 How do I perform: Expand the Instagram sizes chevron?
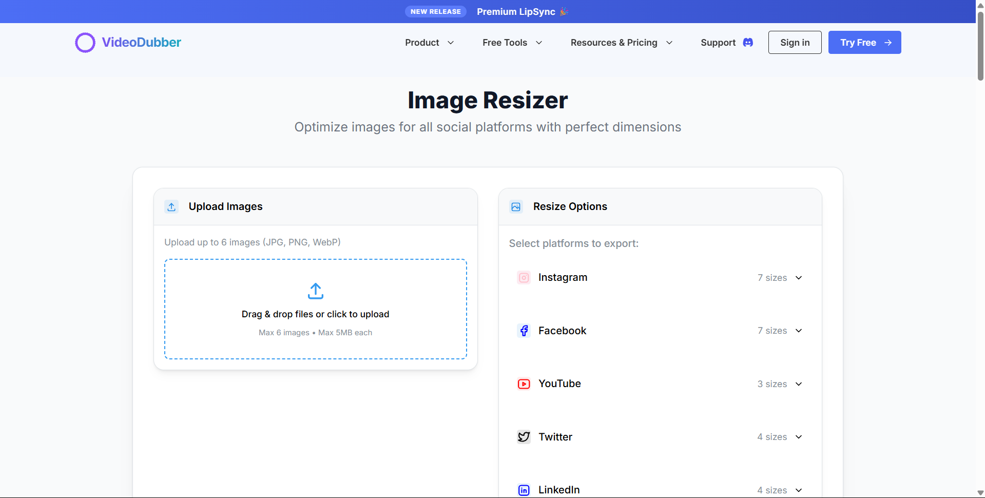point(799,278)
